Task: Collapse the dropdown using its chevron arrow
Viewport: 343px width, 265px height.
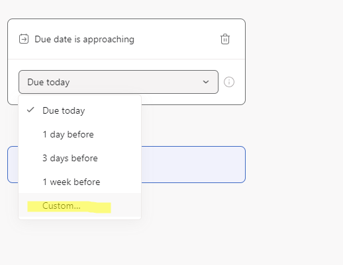Action: (206, 82)
